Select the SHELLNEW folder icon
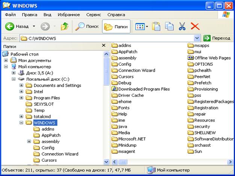235x176 pixels. [190, 133]
